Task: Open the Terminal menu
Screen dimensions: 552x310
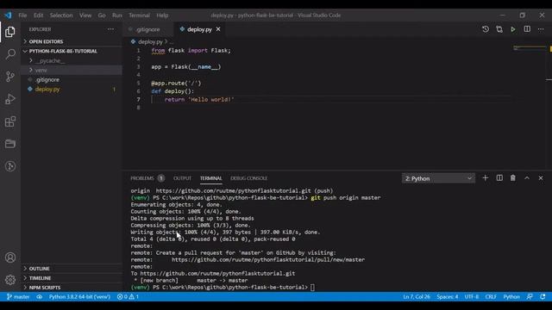Action: (x=139, y=15)
